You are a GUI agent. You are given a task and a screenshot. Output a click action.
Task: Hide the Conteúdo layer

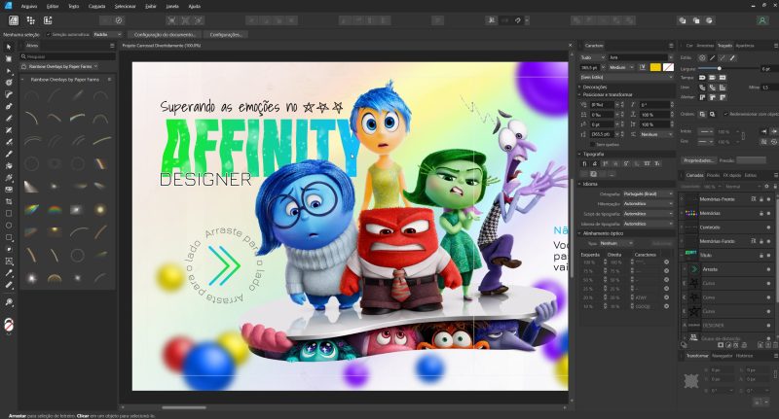click(x=768, y=227)
